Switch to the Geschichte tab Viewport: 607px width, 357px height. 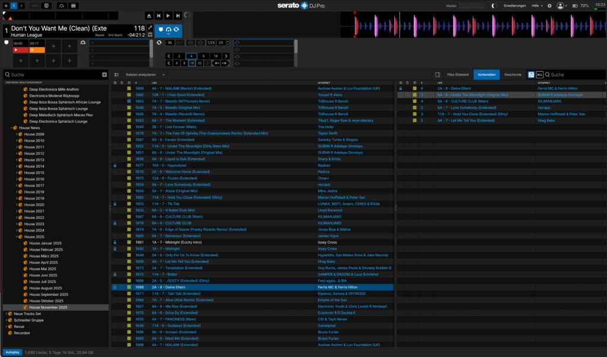pos(512,74)
